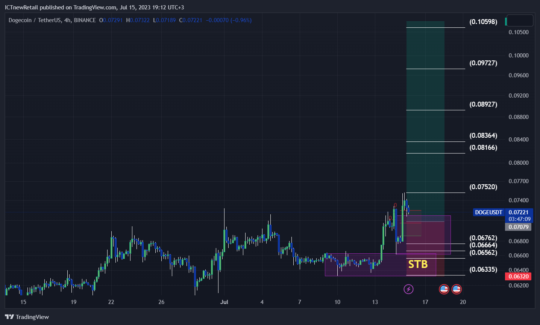Image resolution: width=540 pixels, height=325 pixels.
Task: Click the 0.10000 price axis tick
Action: pos(519,56)
